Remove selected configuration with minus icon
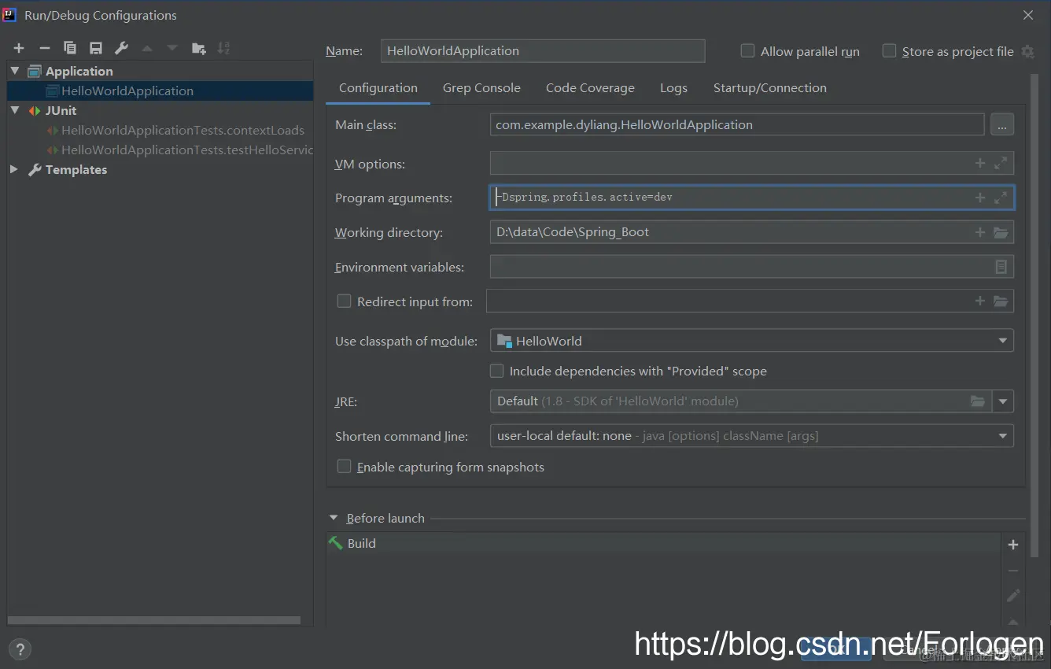The width and height of the screenshot is (1051, 669). [x=45, y=49]
